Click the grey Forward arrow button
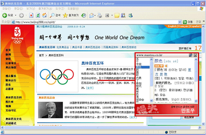Viewport: 206px width, 135px height. point(21,15)
